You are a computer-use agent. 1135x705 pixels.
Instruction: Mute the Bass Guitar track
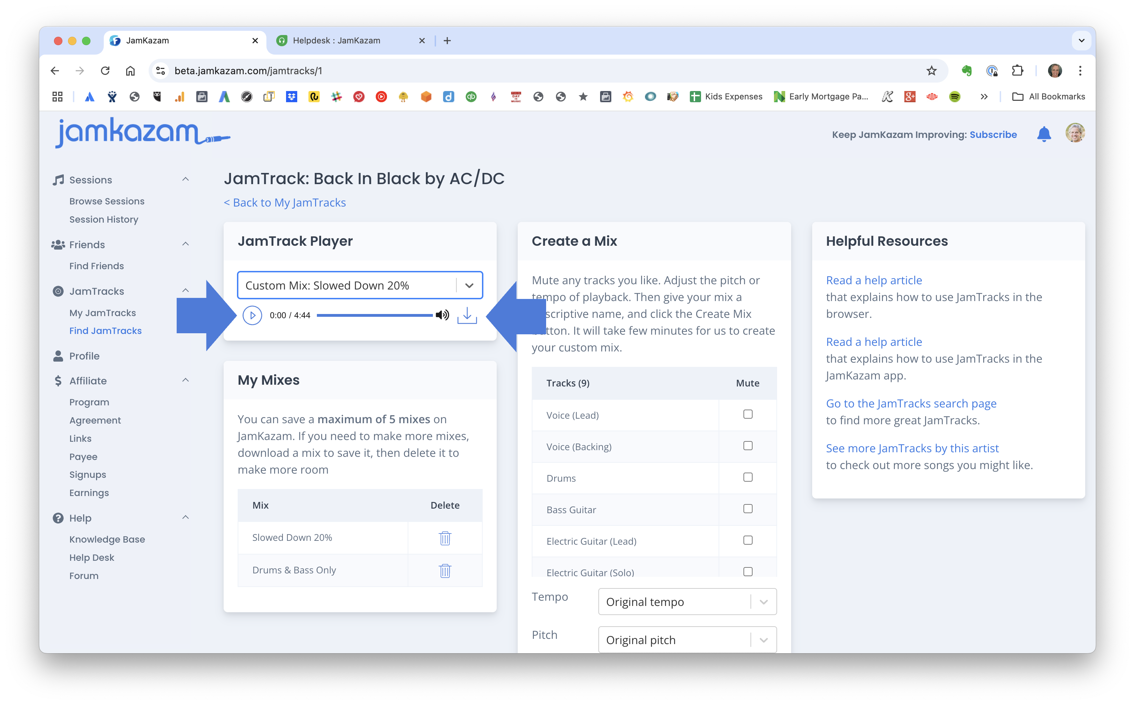coord(747,509)
